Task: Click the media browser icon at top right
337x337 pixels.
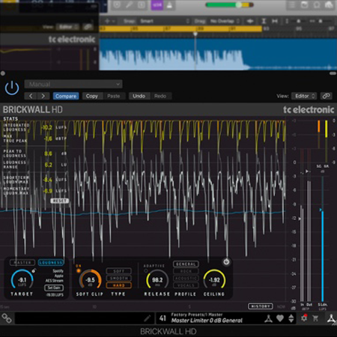Action: [330, 4]
